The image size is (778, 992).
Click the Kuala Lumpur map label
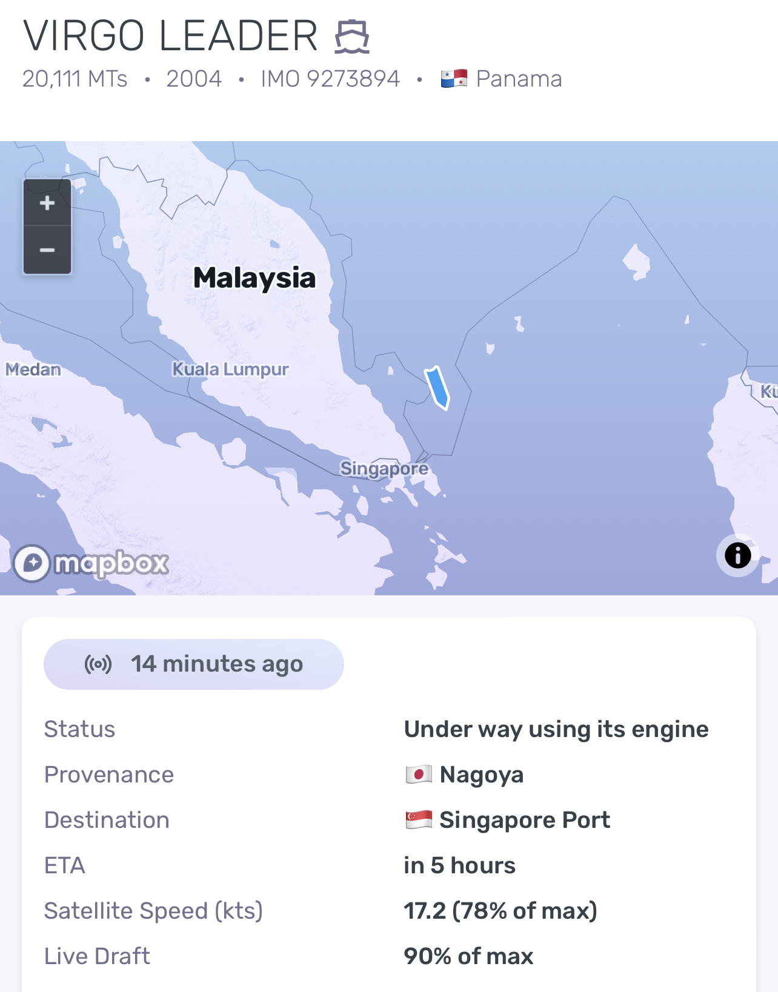[230, 369]
